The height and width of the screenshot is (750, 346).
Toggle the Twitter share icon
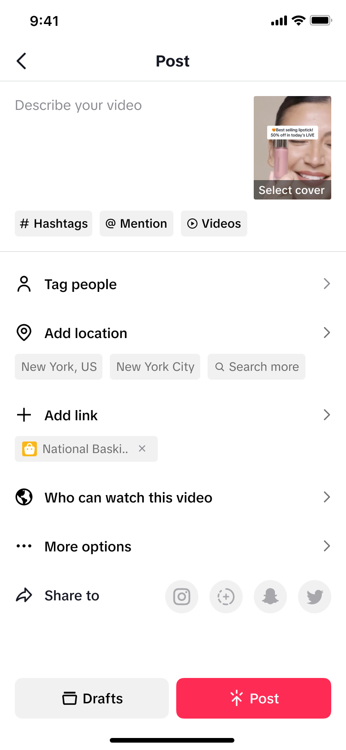[315, 597]
